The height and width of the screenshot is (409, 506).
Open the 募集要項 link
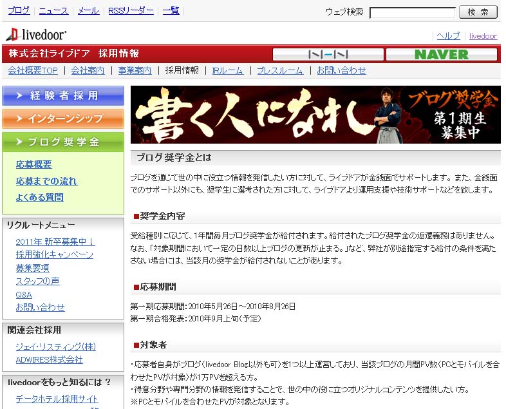point(33,268)
